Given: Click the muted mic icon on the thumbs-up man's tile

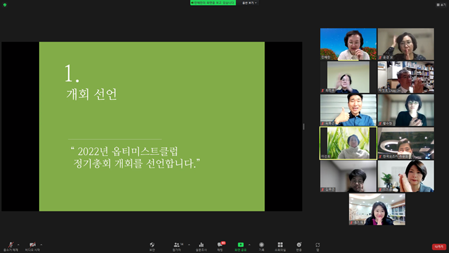Looking at the screenshot, I should (323, 123).
